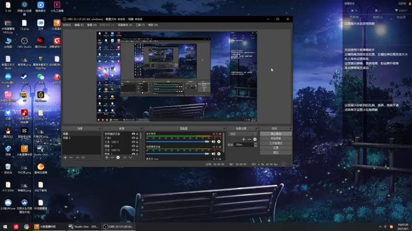Open Recycle Bin desktop icon

(8, 169)
